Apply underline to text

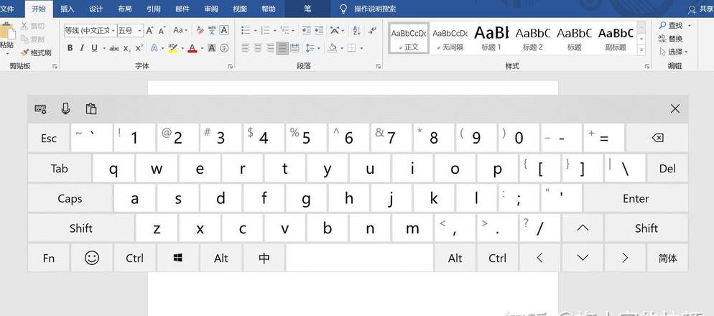coord(94,48)
